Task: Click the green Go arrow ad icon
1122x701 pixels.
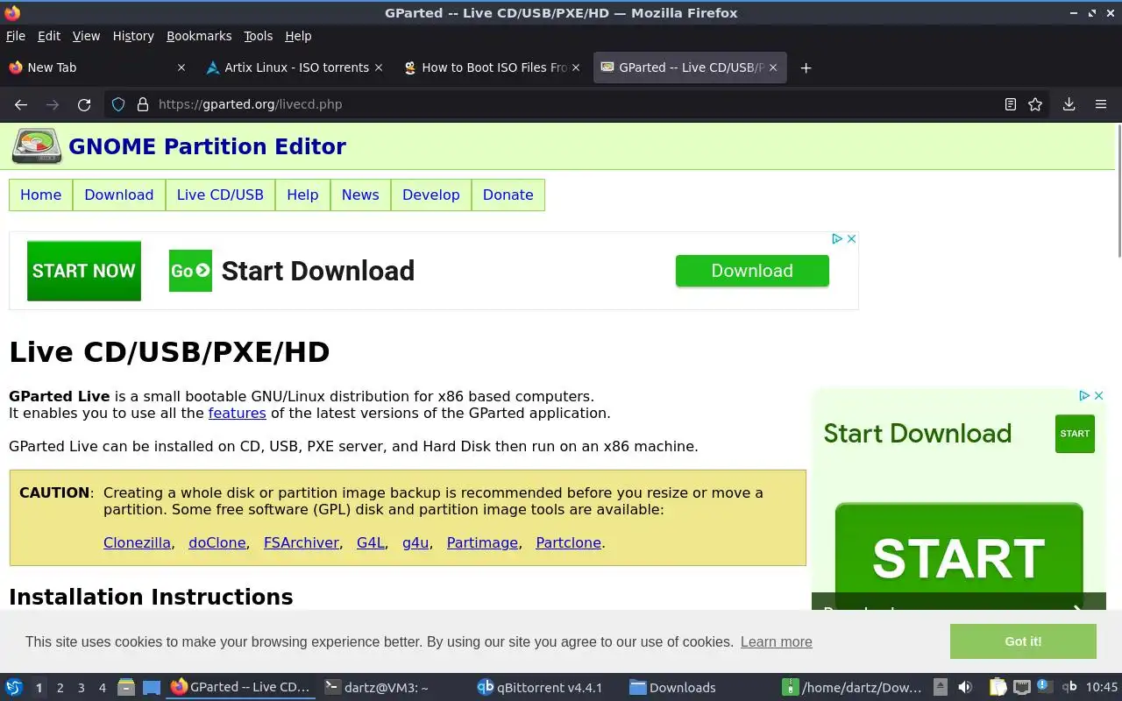Action: tap(190, 271)
